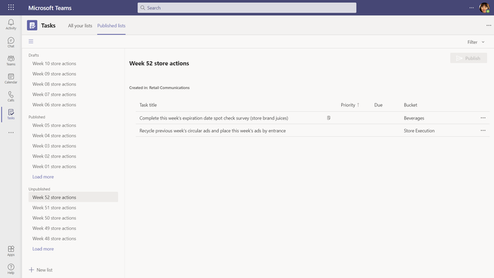Screen dimensions: 494x278
Task: Open Tasks tab more options ellipsis
Action: point(488,25)
